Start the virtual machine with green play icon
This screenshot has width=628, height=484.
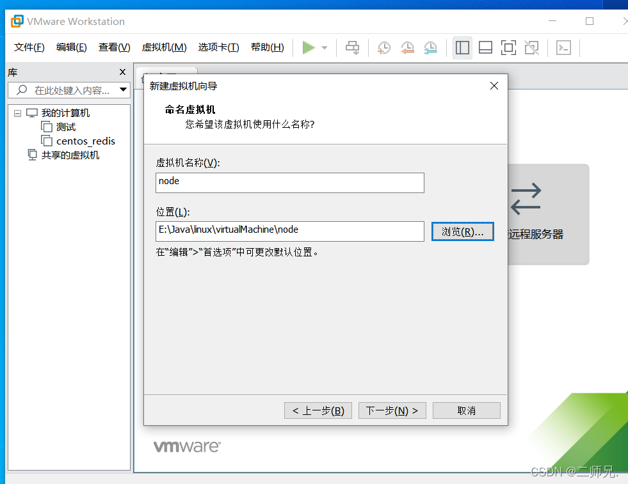tap(309, 47)
